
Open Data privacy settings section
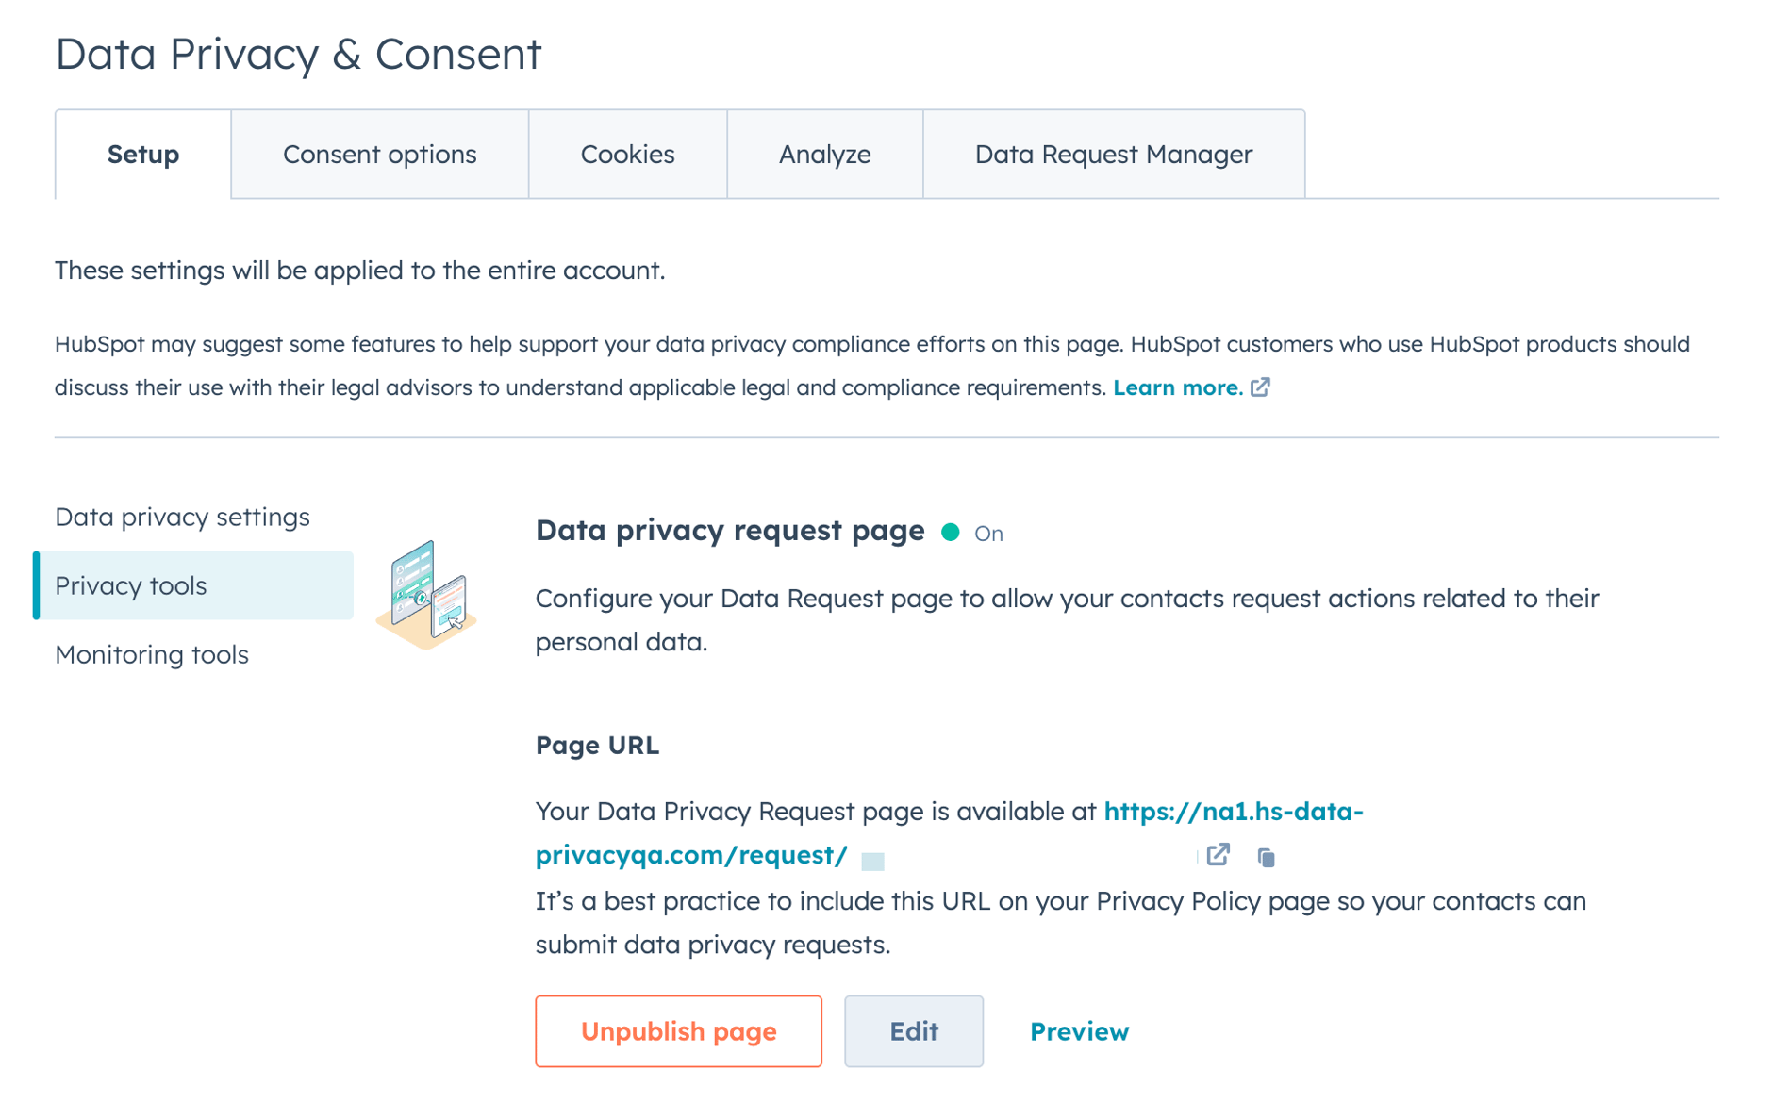(x=183, y=517)
